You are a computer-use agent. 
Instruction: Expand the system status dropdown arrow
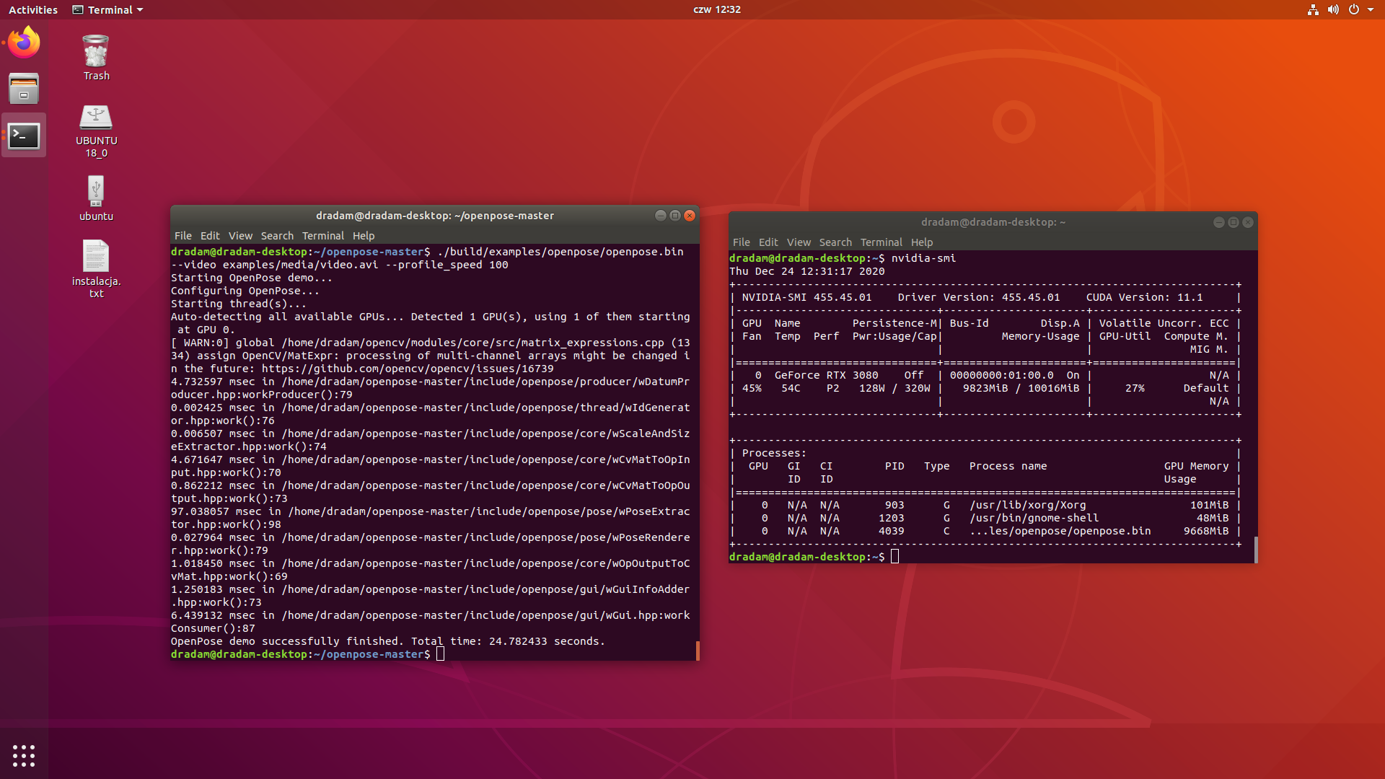click(1371, 9)
